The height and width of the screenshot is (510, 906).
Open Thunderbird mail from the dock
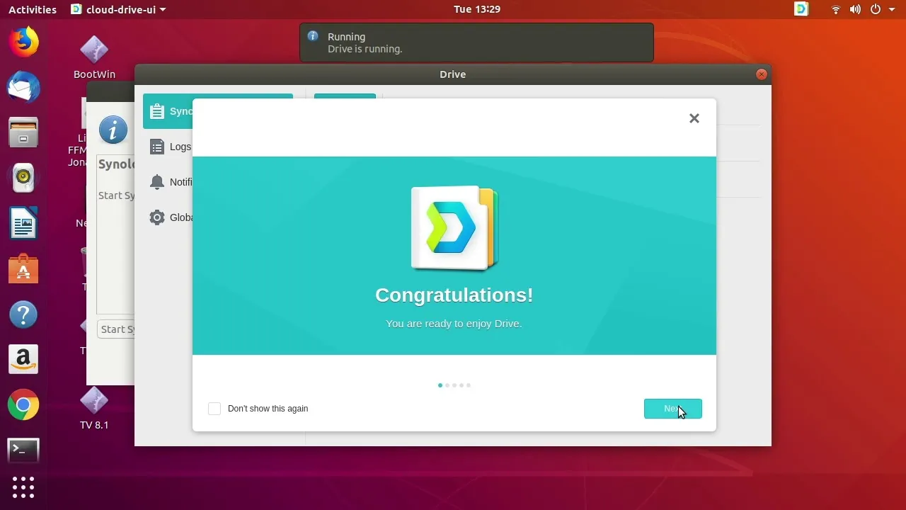pos(23,87)
